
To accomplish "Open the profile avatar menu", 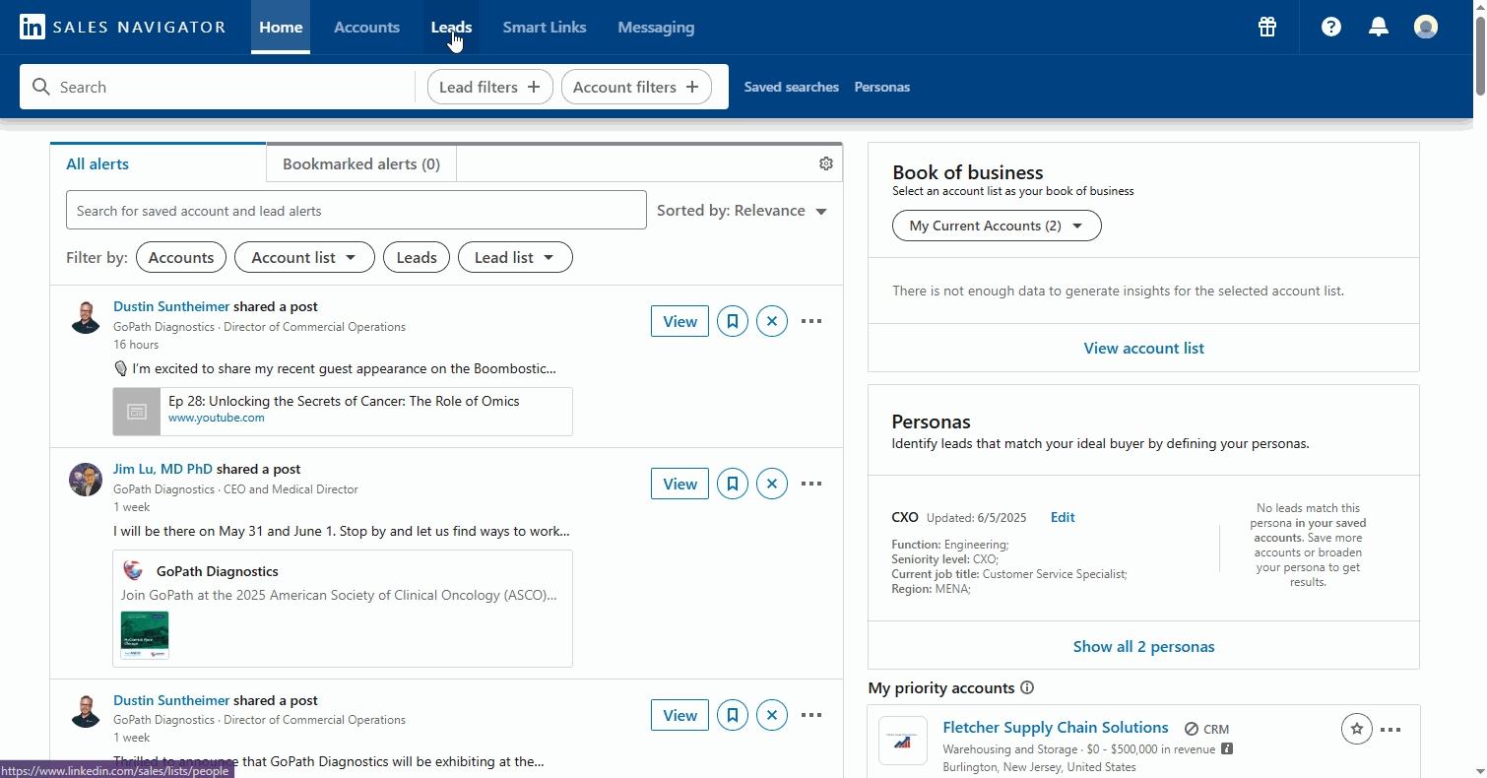I will pyautogui.click(x=1426, y=27).
